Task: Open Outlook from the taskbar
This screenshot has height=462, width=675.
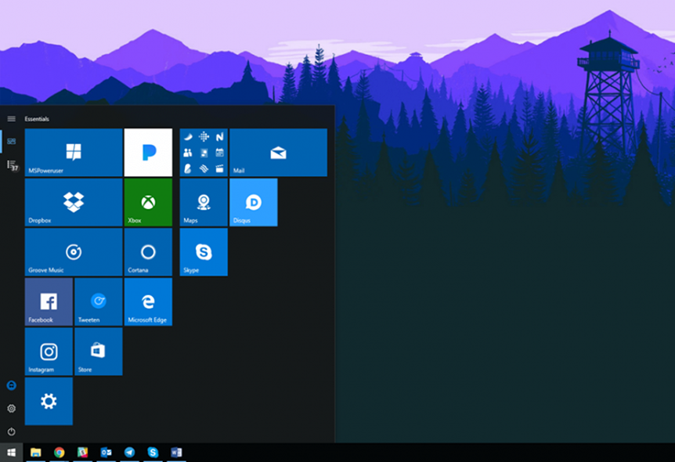Action: pos(106,452)
